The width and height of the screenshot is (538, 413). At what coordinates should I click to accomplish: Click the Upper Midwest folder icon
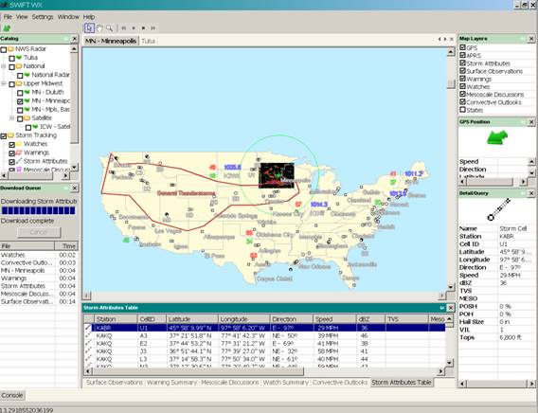click(19, 83)
